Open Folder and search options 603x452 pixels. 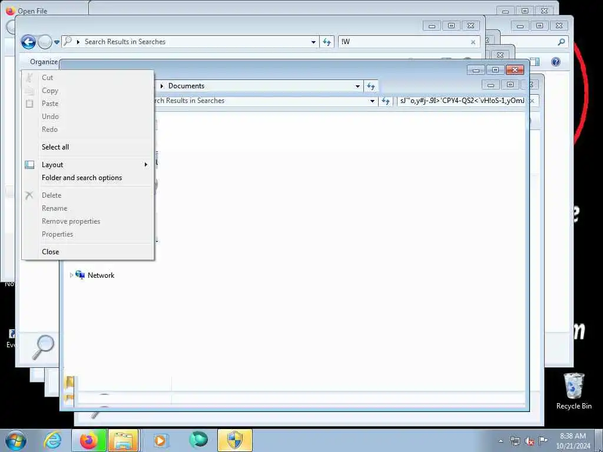(88, 178)
